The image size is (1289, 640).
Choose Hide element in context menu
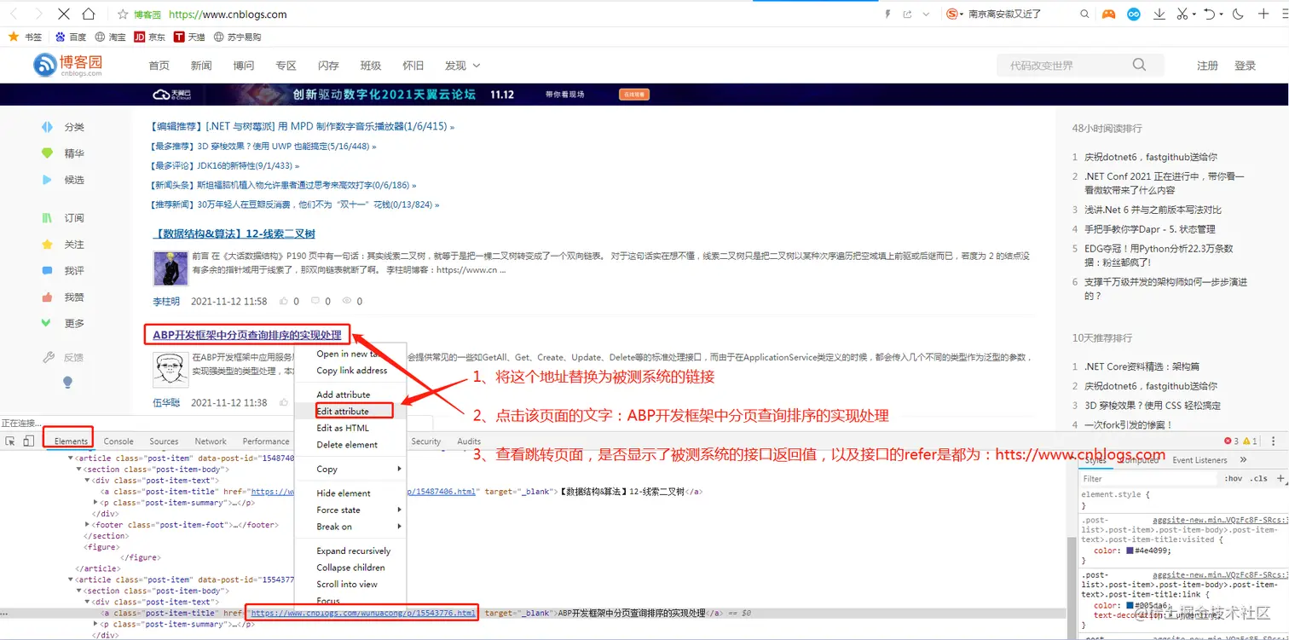tap(351, 493)
